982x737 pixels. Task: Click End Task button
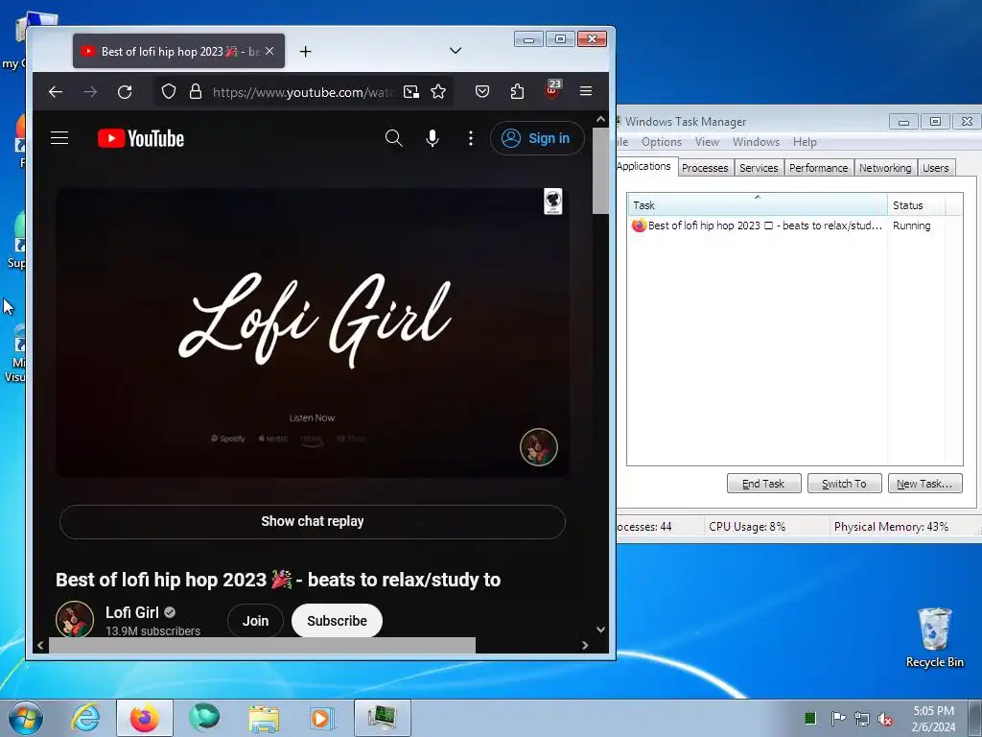coord(763,484)
